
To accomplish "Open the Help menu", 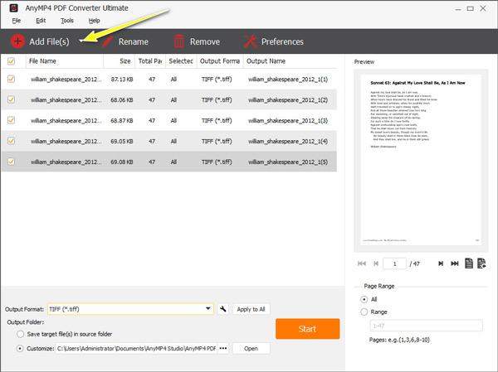I will pos(94,21).
